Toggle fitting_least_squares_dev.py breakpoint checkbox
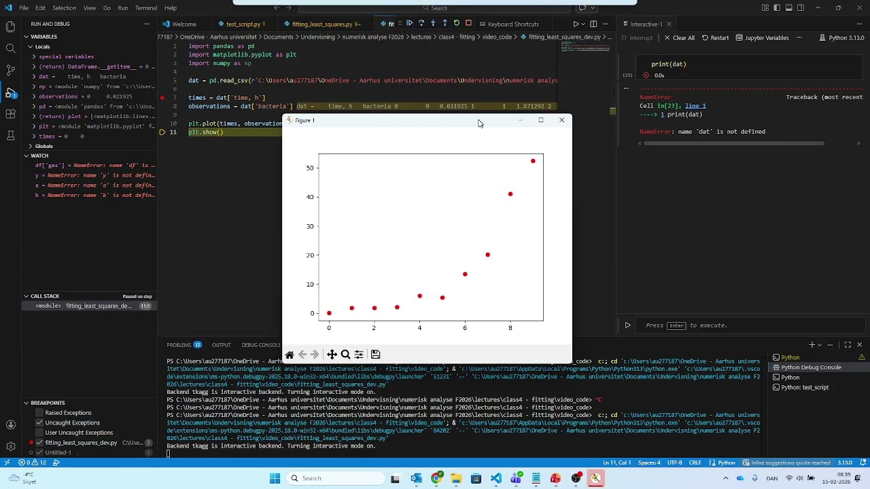The image size is (870, 489). pos(39,443)
